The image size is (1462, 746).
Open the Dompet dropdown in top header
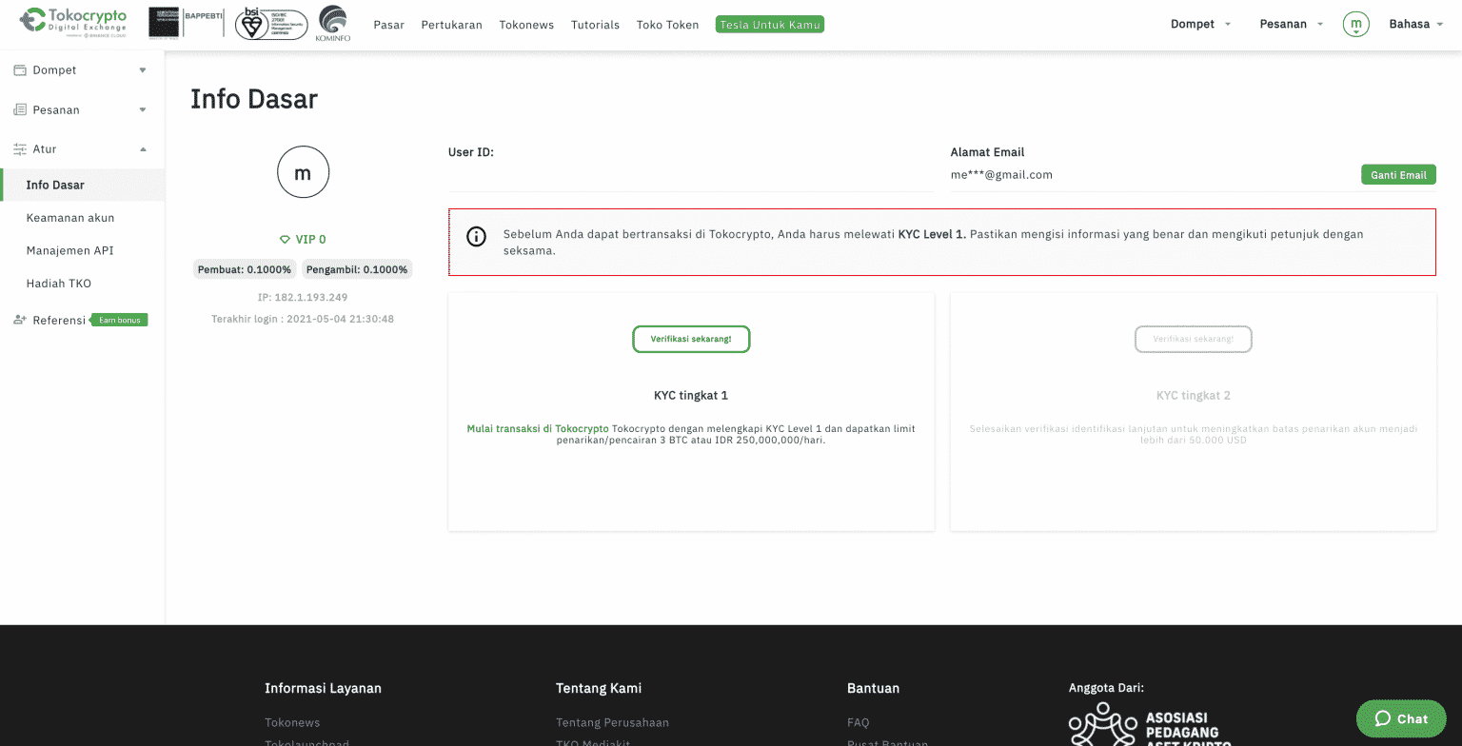pos(1200,25)
